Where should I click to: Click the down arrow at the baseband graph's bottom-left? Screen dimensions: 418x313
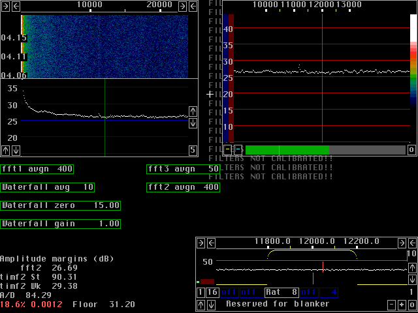click(212, 305)
